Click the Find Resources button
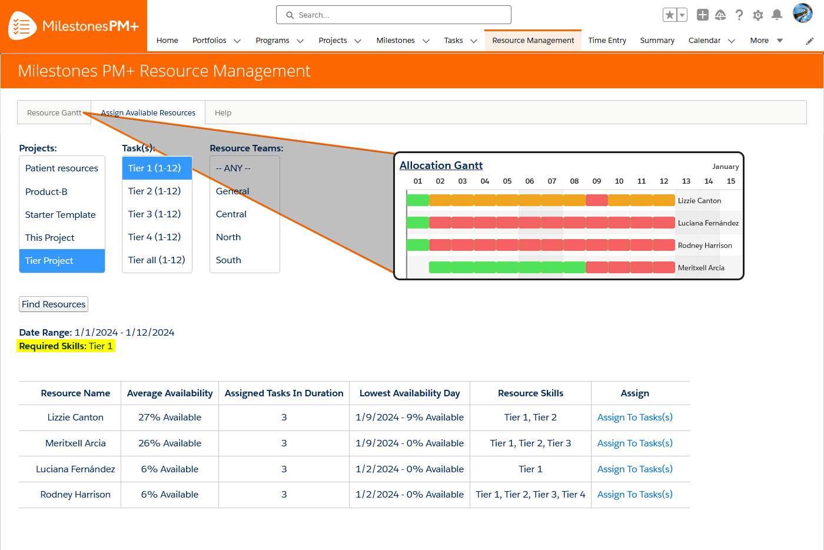This screenshot has width=824, height=550. [x=53, y=304]
